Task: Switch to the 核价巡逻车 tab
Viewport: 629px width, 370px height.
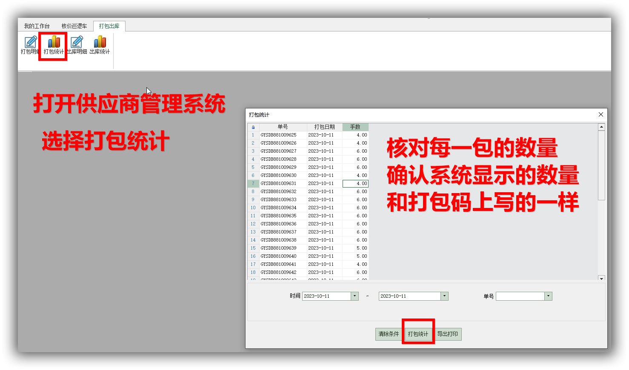Action: pos(74,26)
